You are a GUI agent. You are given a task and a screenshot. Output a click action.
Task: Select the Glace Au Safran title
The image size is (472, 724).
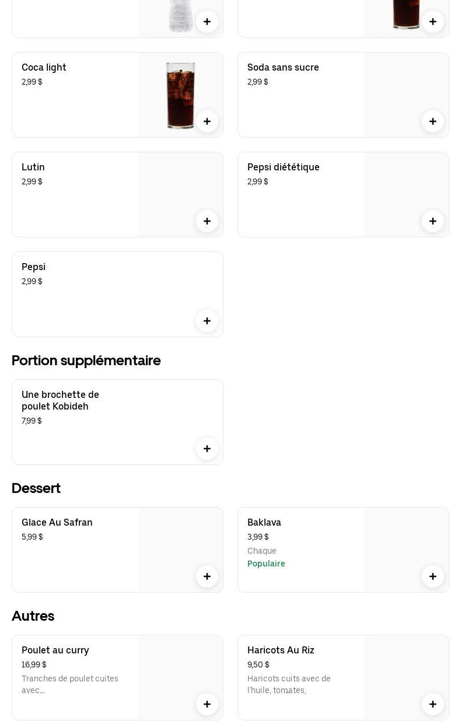57,523
